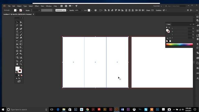Open the Effect menu
Image resolution: width=199 pixels, height=112 pixels.
[x=37, y=6]
